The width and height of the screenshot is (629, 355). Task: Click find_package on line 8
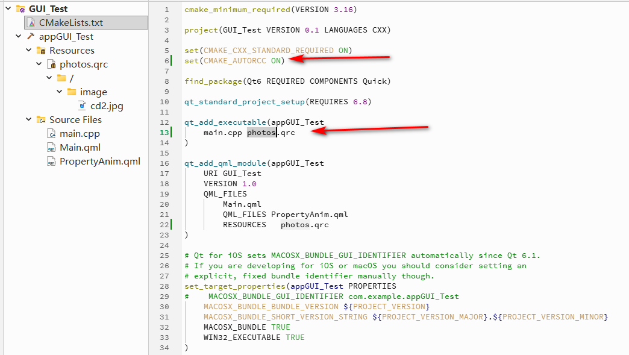213,81
